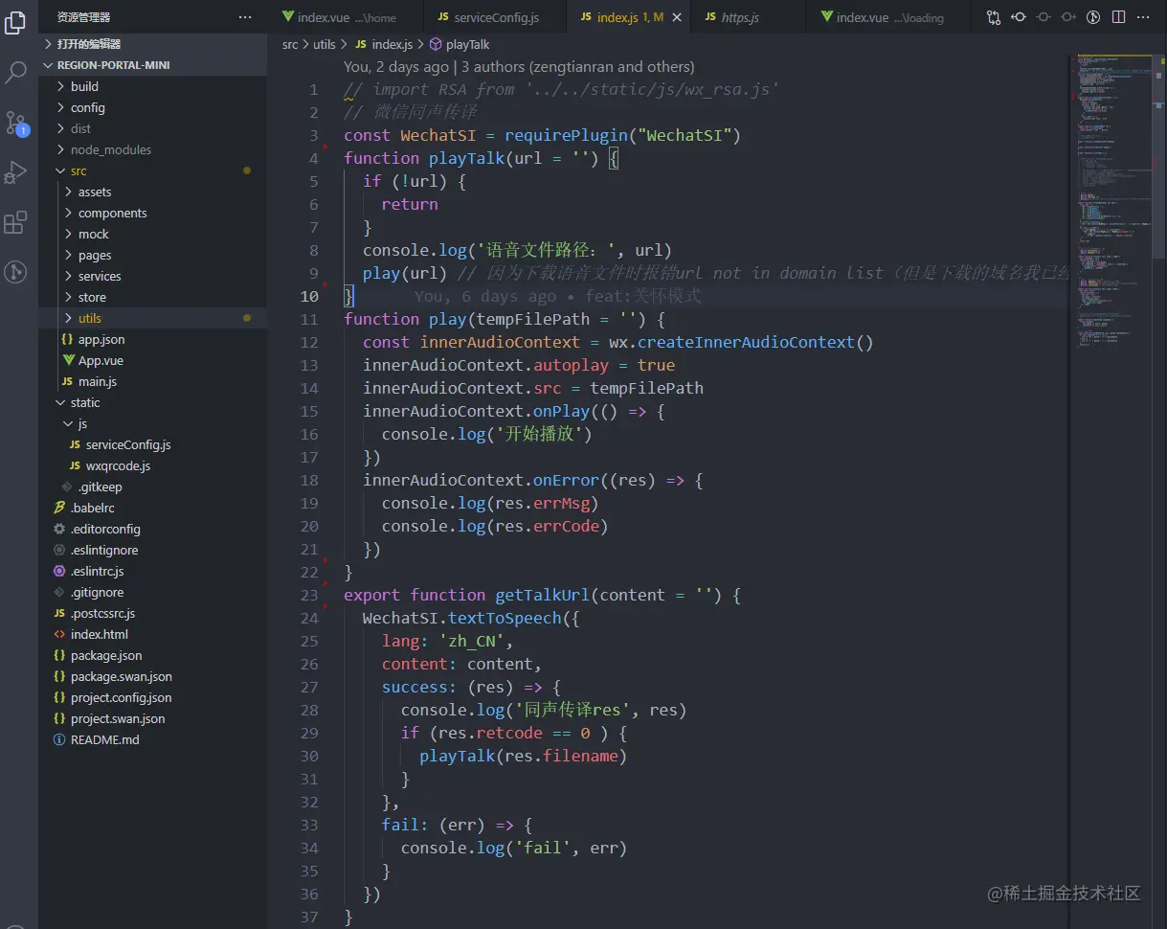Switch to the index.vue ...\home tab
The image size is (1167, 929).
(x=346, y=17)
